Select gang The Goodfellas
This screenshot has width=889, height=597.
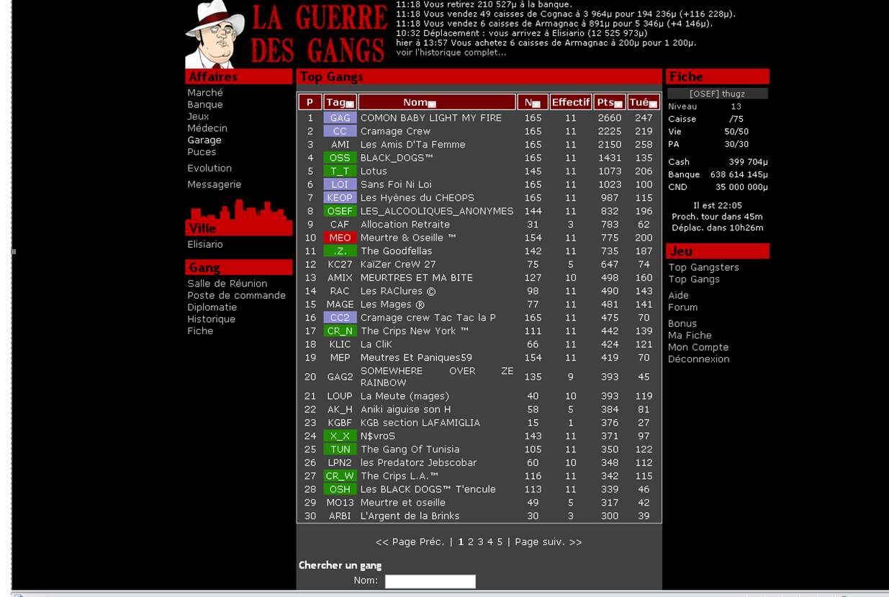(x=397, y=251)
